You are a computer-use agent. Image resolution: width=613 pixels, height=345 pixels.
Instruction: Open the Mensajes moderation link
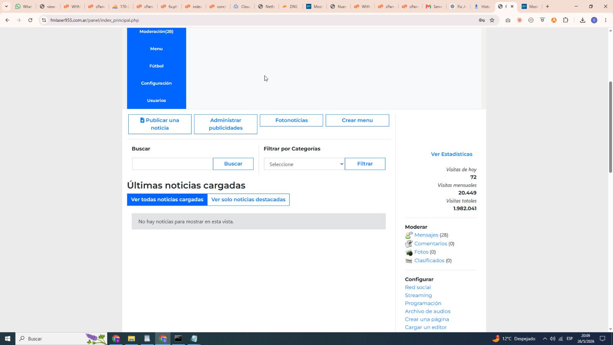[426, 235]
